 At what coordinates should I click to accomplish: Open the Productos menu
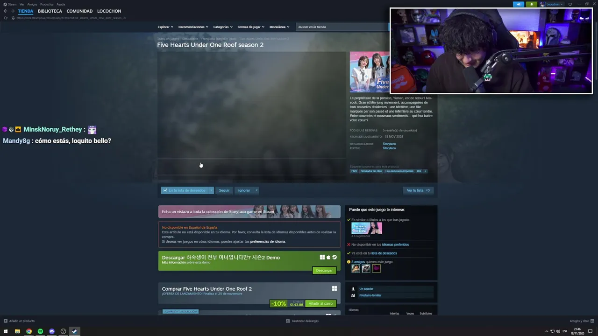click(47, 4)
